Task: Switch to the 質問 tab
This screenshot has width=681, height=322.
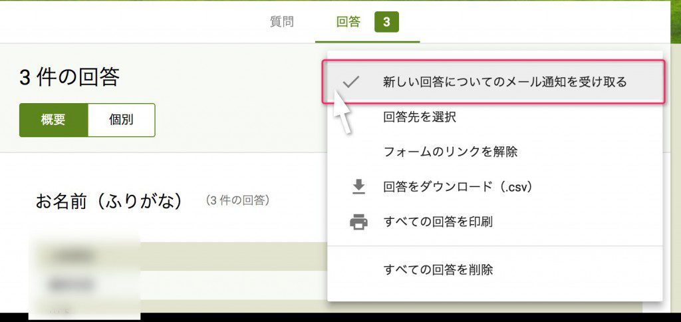Action: click(x=281, y=22)
